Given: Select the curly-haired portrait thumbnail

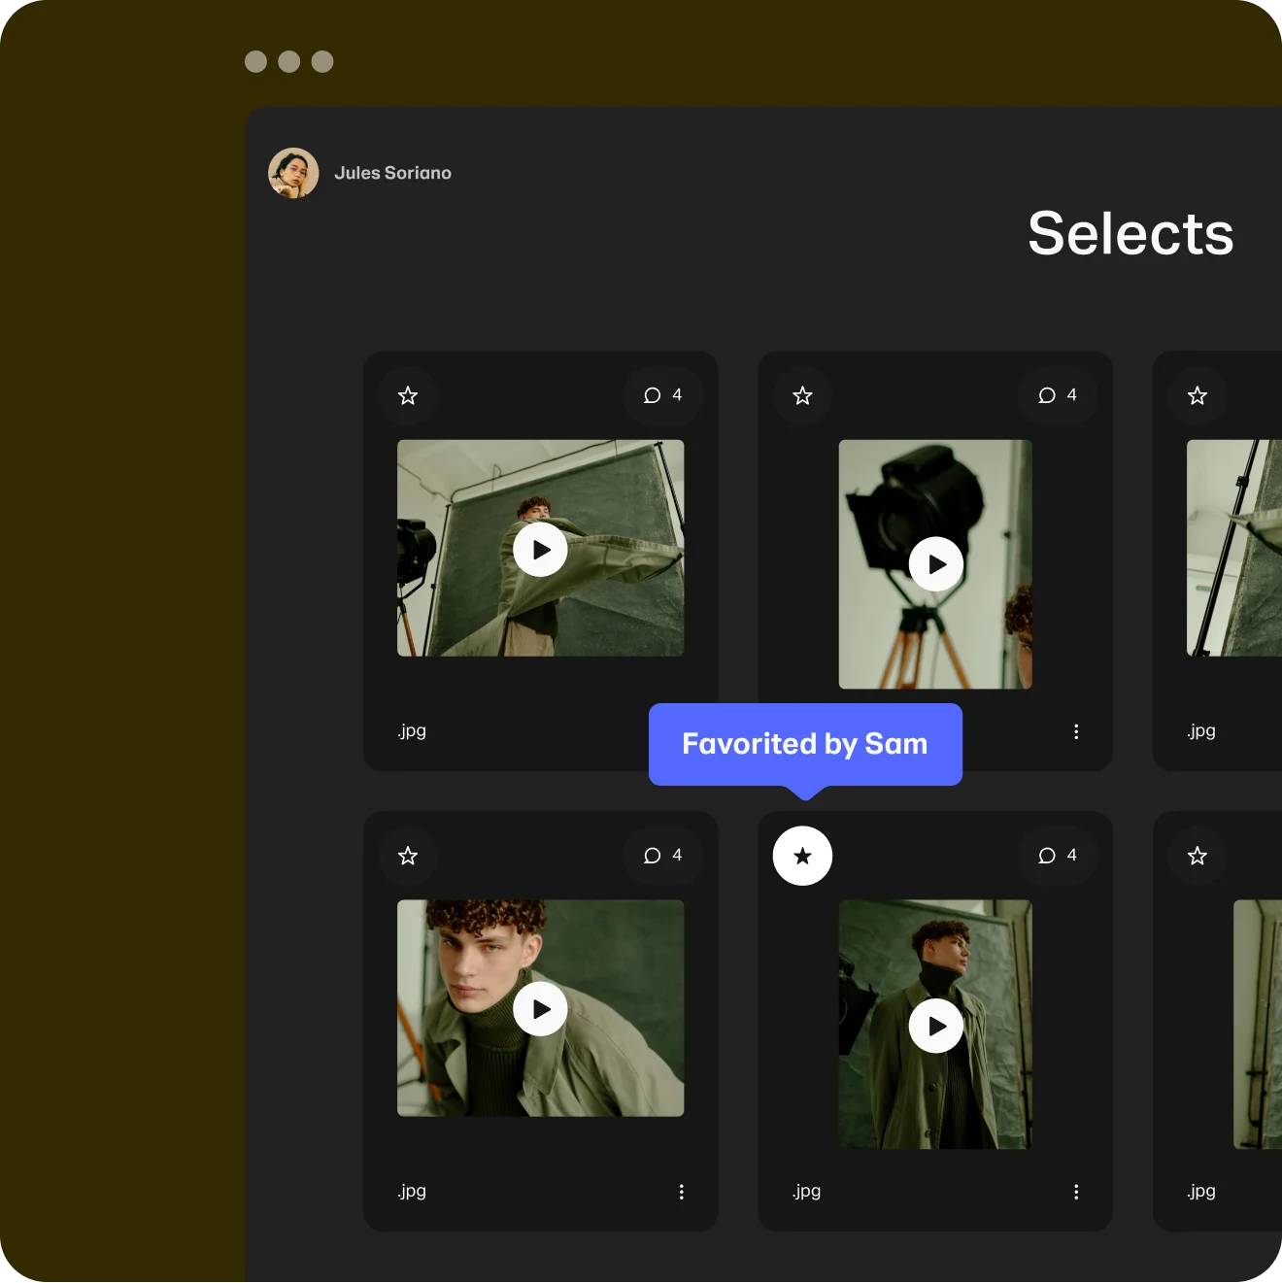Looking at the screenshot, I should tap(540, 1009).
